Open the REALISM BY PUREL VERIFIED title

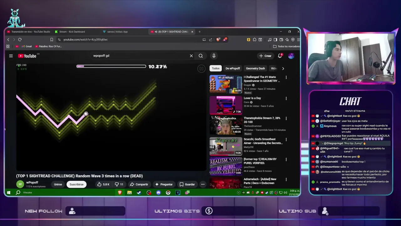pos(260,161)
